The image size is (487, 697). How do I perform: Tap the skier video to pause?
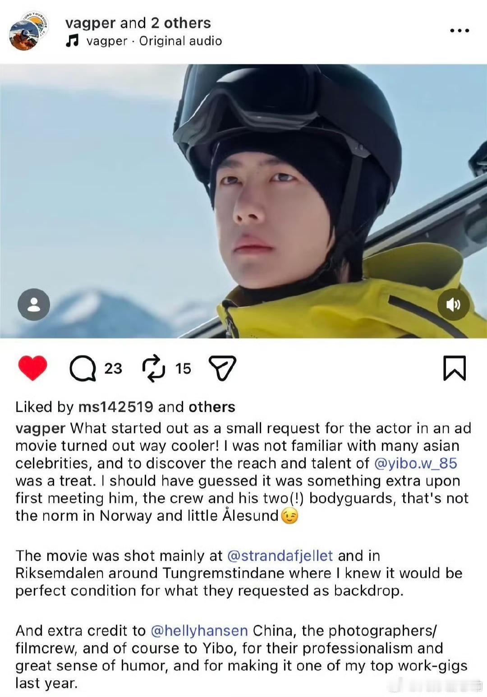pyautogui.click(x=243, y=201)
